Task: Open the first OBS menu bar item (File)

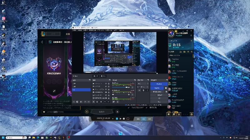Action: (x=74, y=30)
